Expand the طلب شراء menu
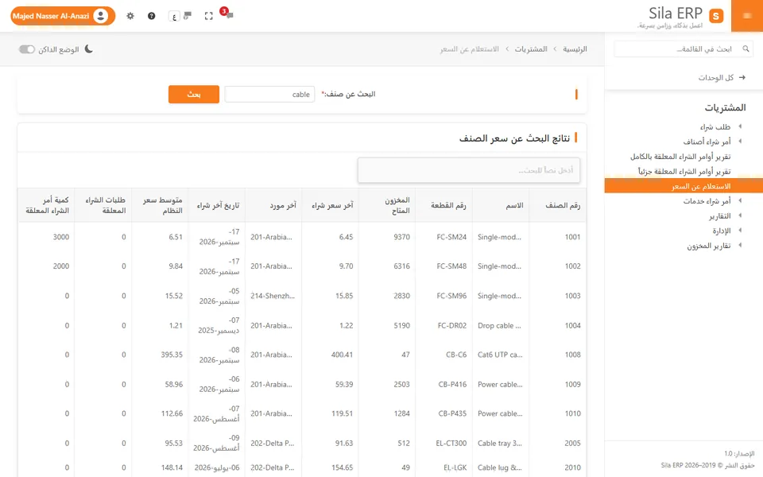This screenshot has width=763, height=477. coord(715,126)
